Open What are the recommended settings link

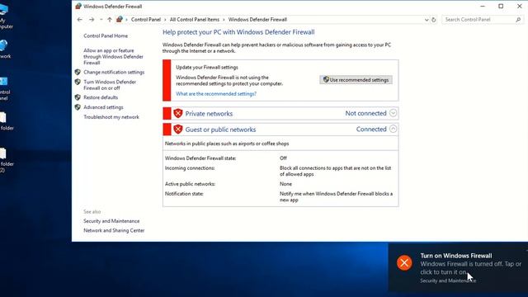coord(216,93)
